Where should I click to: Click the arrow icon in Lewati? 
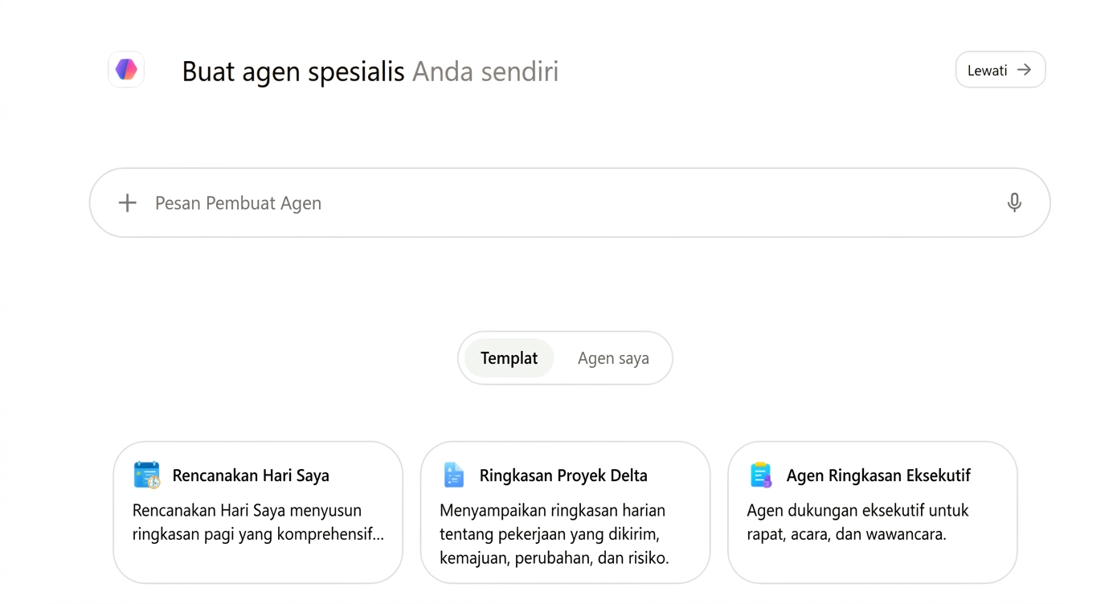tap(1024, 70)
